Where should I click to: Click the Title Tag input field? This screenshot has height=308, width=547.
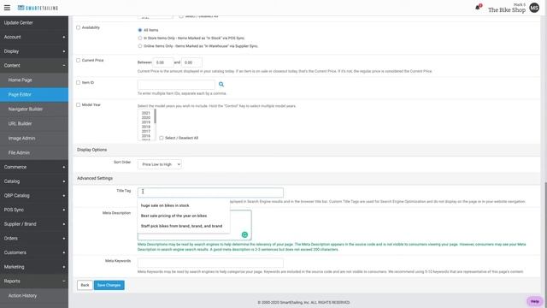(x=210, y=192)
